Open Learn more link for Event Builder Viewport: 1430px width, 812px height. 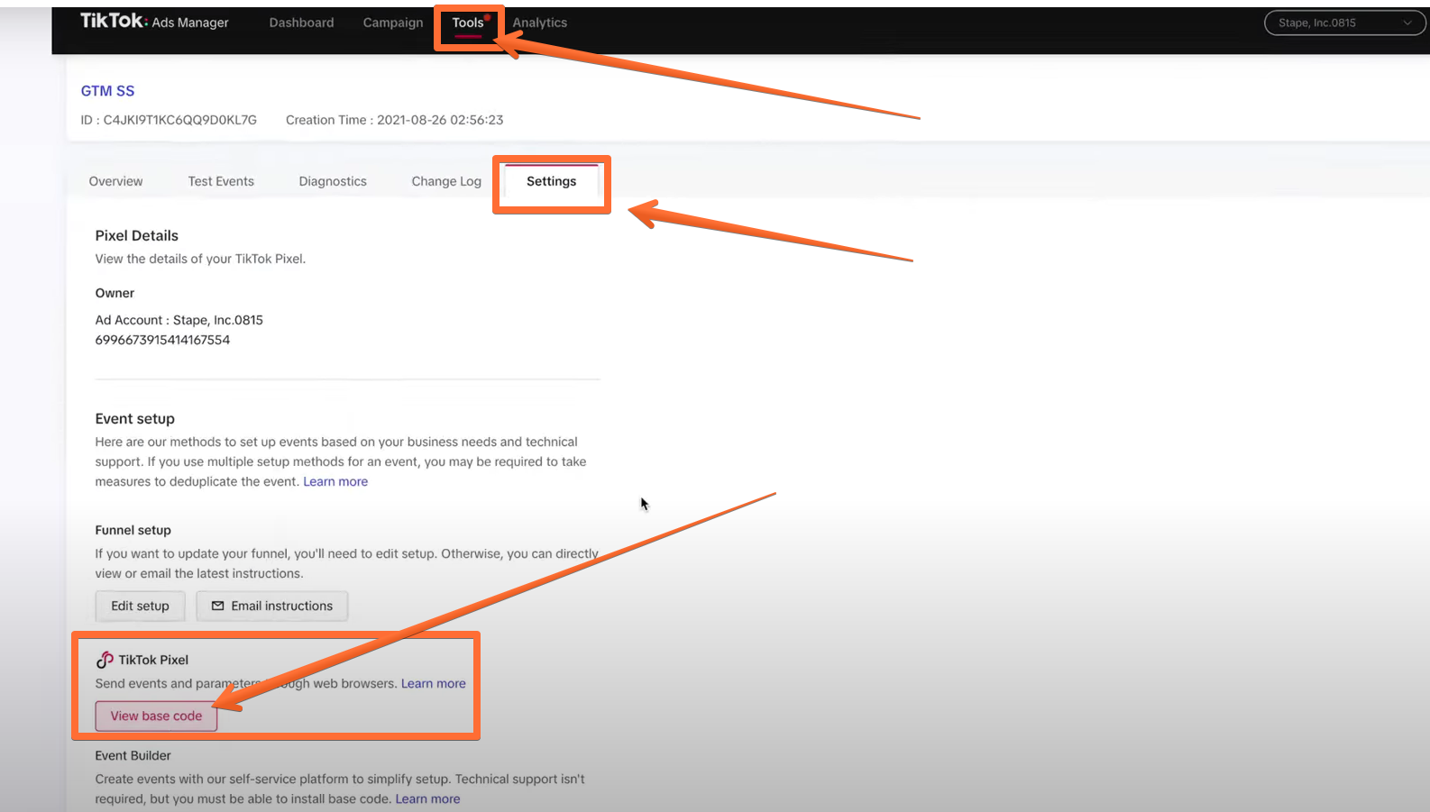click(x=427, y=798)
